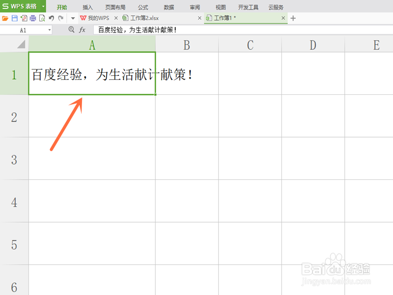Viewport: 393px width, 295px height.
Task: Open the Name Box dropdown arrow
Action: click(50, 30)
